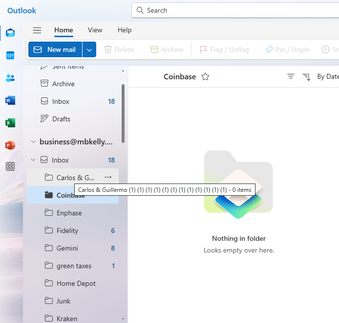Open the Flag / Unflag dropdown arrow
The image size is (339, 323).
click(x=255, y=49)
